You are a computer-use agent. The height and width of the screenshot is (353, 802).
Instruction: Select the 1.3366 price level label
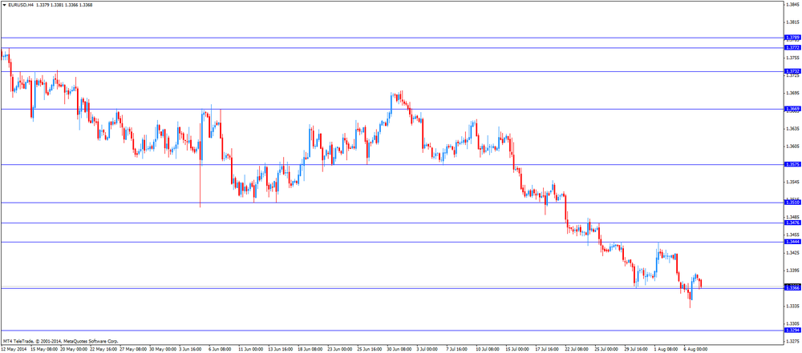pos(792,289)
